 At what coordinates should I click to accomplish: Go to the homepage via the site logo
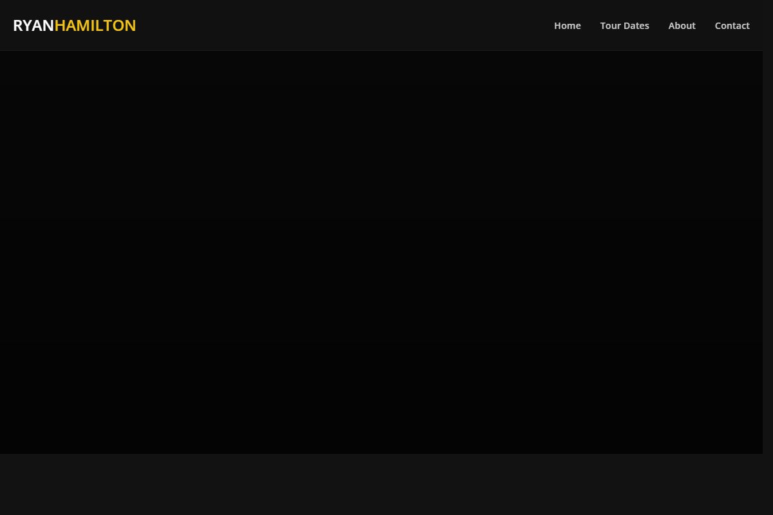click(74, 25)
